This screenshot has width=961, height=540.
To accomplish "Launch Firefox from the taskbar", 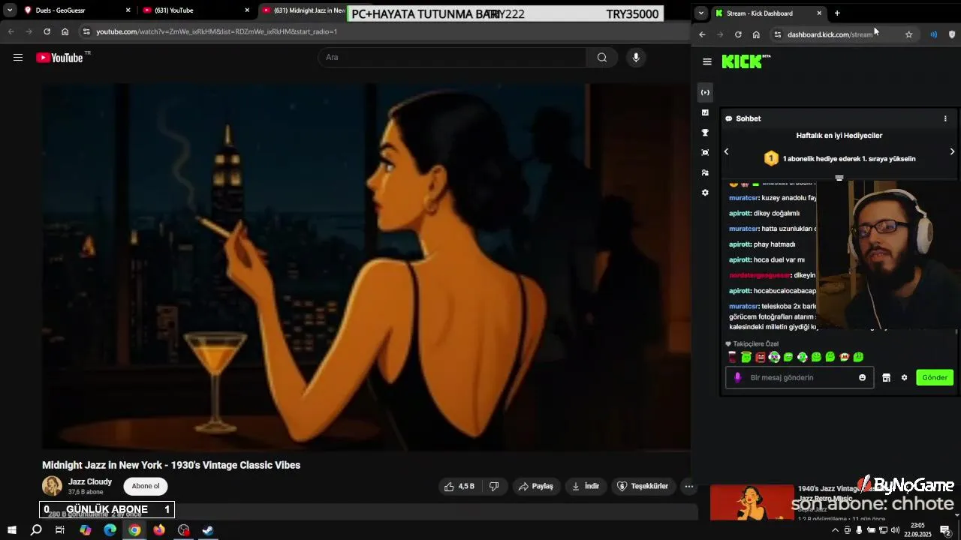I will (x=159, y=530).
